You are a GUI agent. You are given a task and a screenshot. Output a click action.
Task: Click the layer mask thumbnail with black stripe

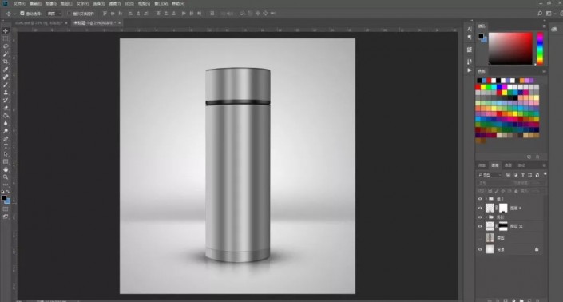coord(503,226)
